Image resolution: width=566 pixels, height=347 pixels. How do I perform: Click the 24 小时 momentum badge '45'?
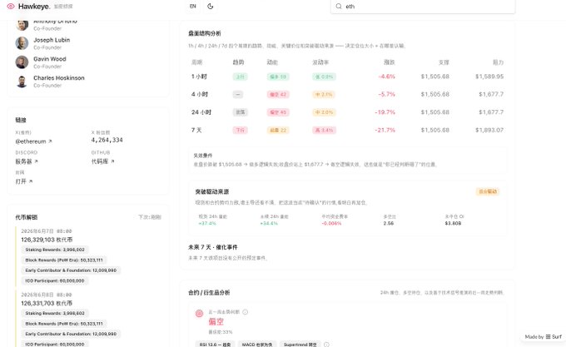[x=278, y=112]
